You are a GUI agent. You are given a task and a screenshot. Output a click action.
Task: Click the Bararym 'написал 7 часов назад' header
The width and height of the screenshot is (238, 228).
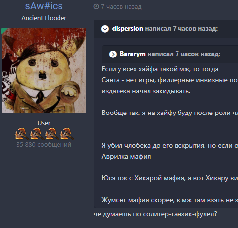click(184, 54)
